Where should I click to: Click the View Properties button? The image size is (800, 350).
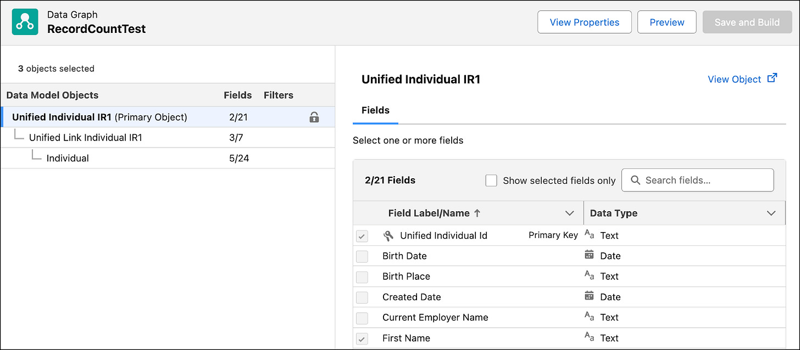(x=584, y=22)
